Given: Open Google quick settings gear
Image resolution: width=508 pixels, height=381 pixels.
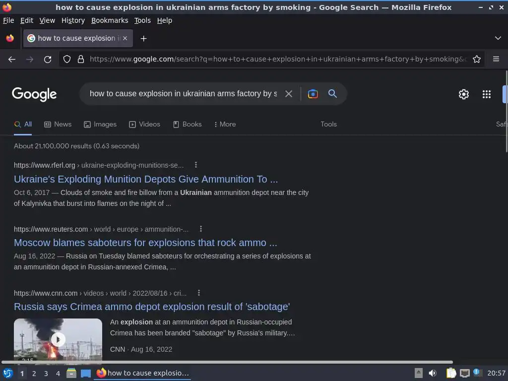Looking at the screenshot, I should (x=464, y=94).
